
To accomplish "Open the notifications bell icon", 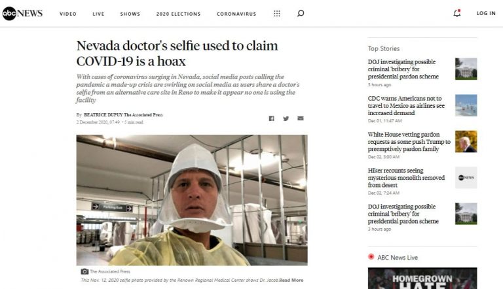I will point(456,13).
